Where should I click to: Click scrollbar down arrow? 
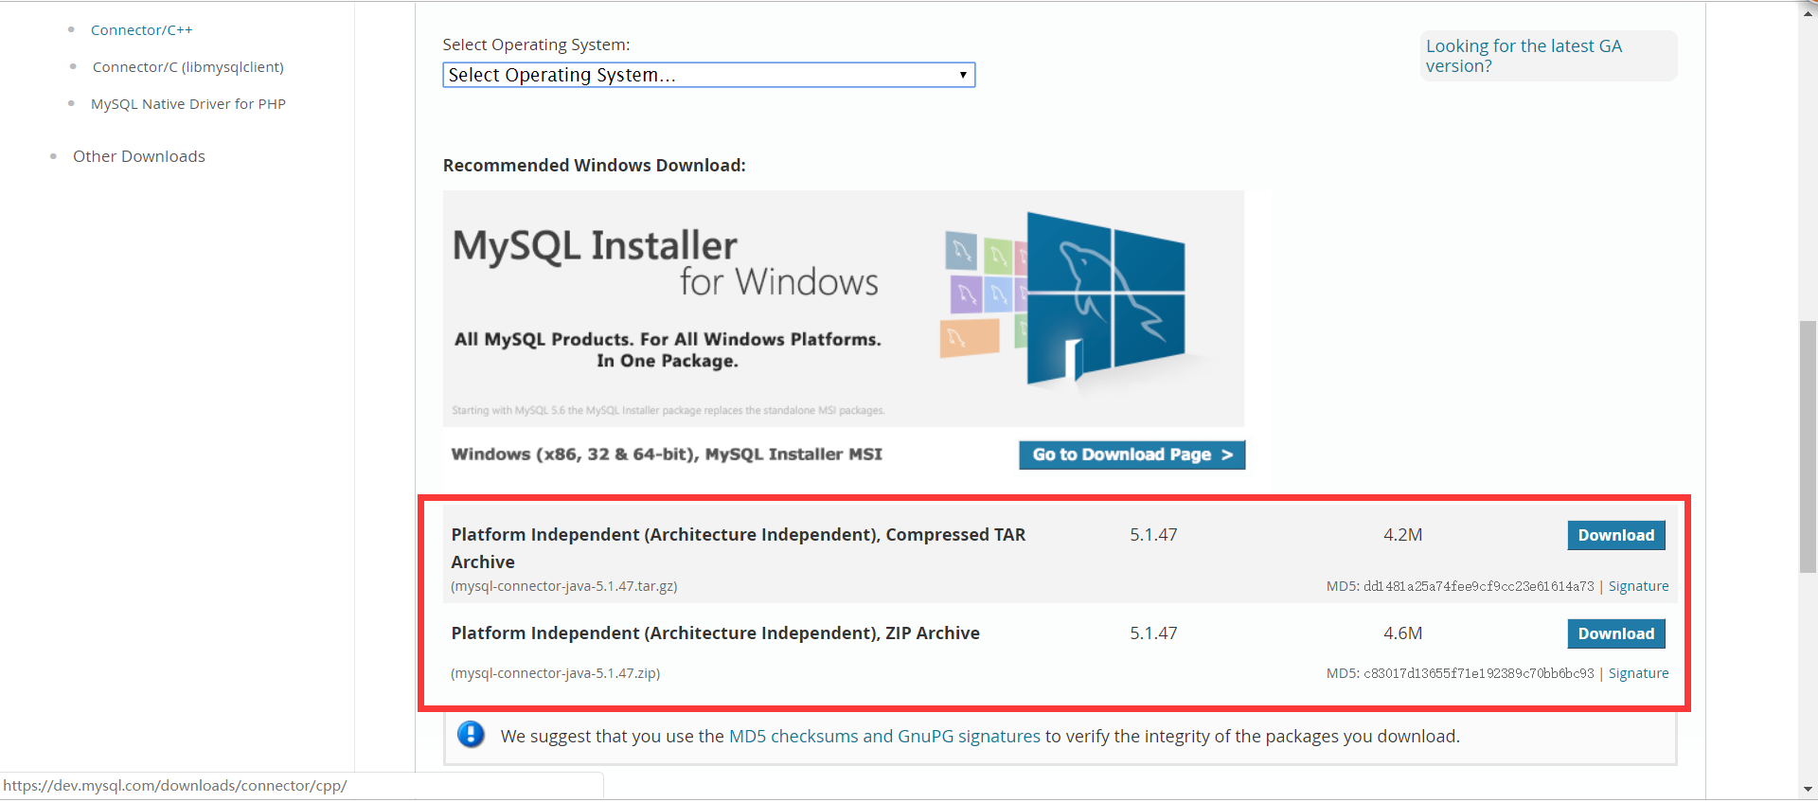coord(1808,788)
